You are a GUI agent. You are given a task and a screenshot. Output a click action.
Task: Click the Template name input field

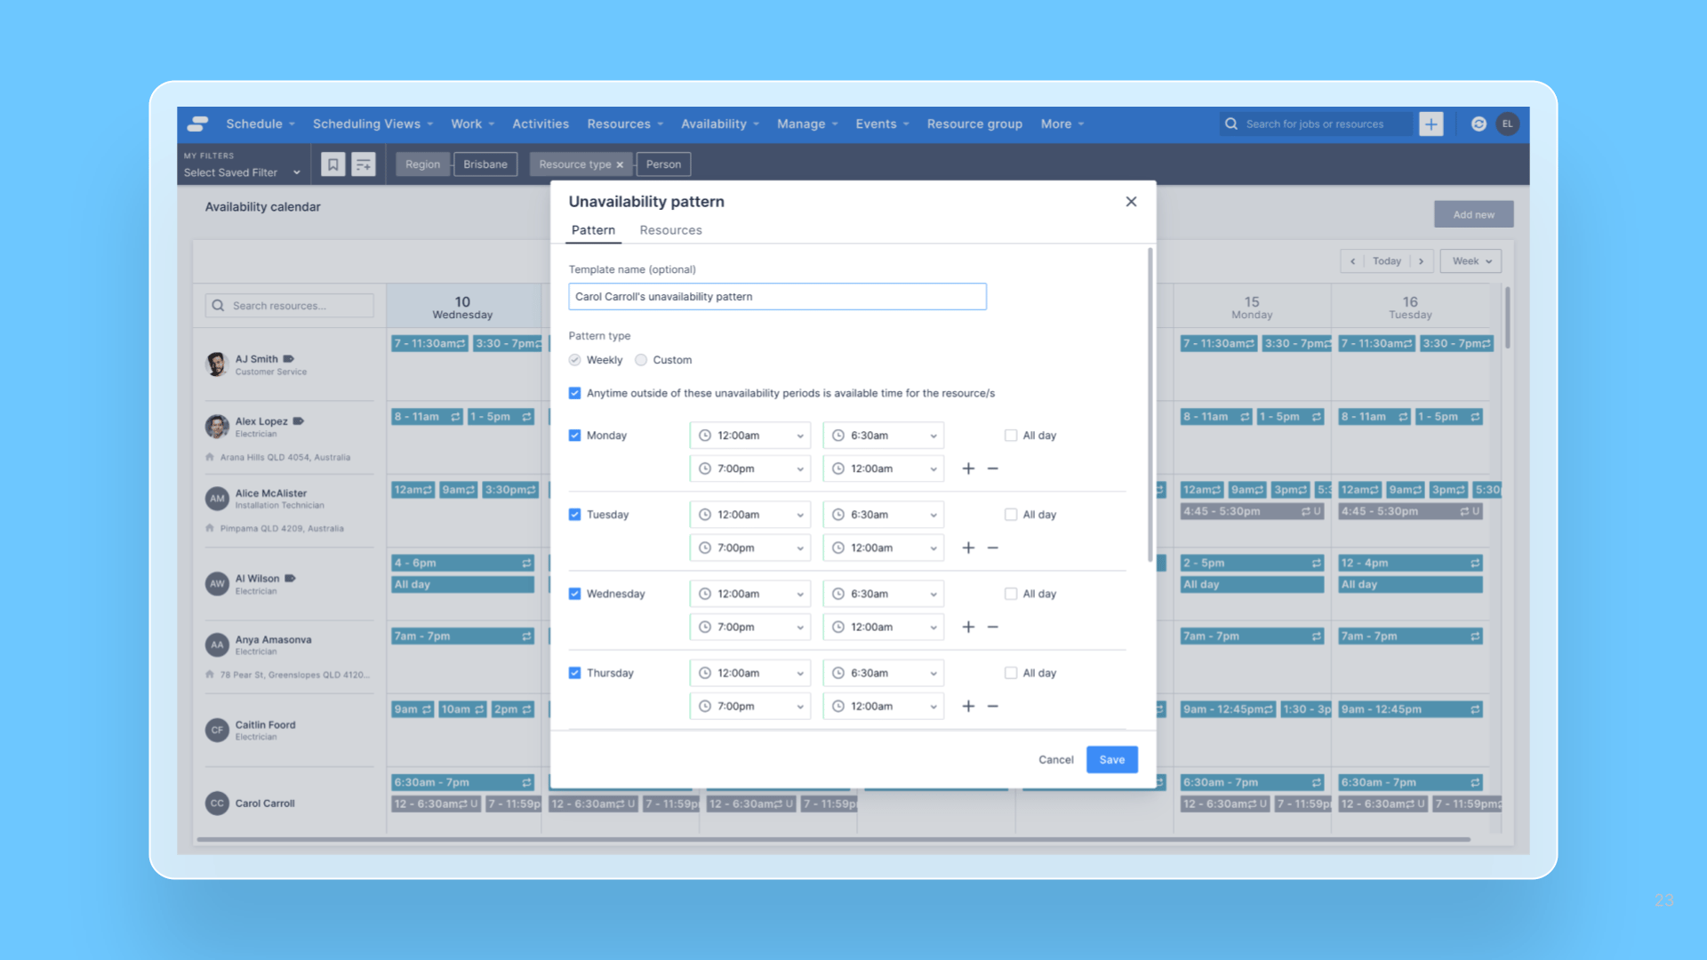pyautogui.click(x=777, y=297)
